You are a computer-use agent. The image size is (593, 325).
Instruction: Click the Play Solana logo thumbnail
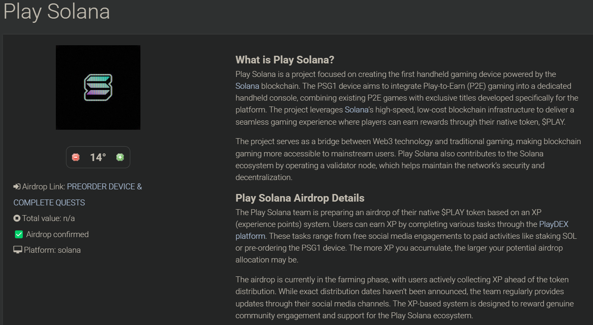coord(98,87)
